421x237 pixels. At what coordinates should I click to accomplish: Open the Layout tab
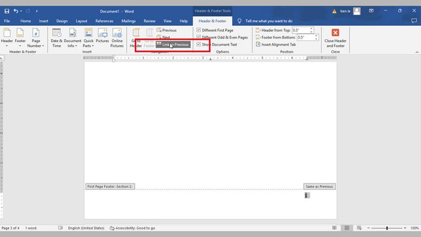(x=81, y=21)
